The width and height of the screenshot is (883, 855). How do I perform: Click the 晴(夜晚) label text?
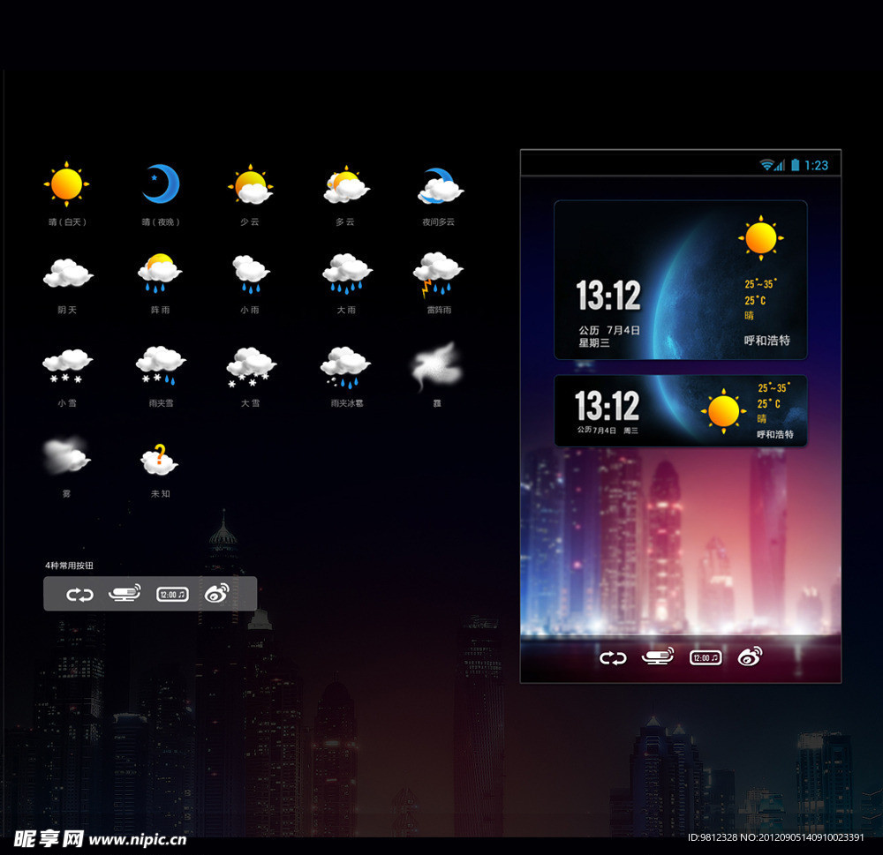tap(161, 221)
